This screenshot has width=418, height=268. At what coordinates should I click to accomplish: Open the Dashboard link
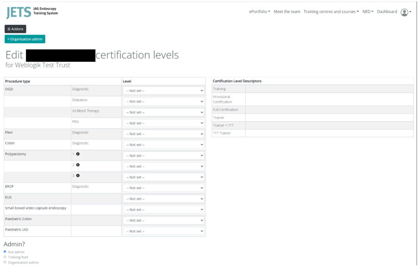tap(387, 12)
